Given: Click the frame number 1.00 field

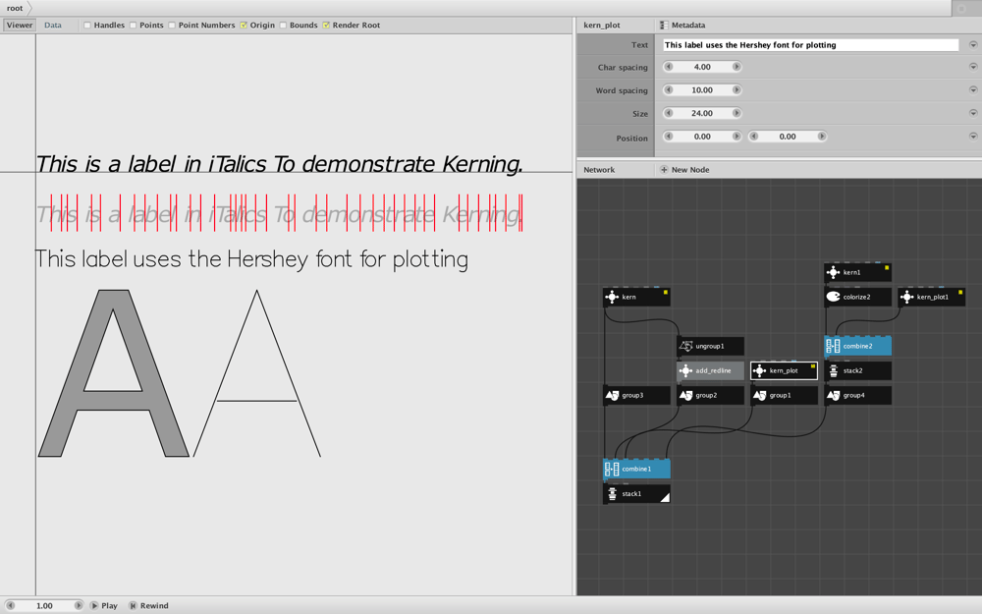Looking at the screenshot, I should tap(44, 606).
